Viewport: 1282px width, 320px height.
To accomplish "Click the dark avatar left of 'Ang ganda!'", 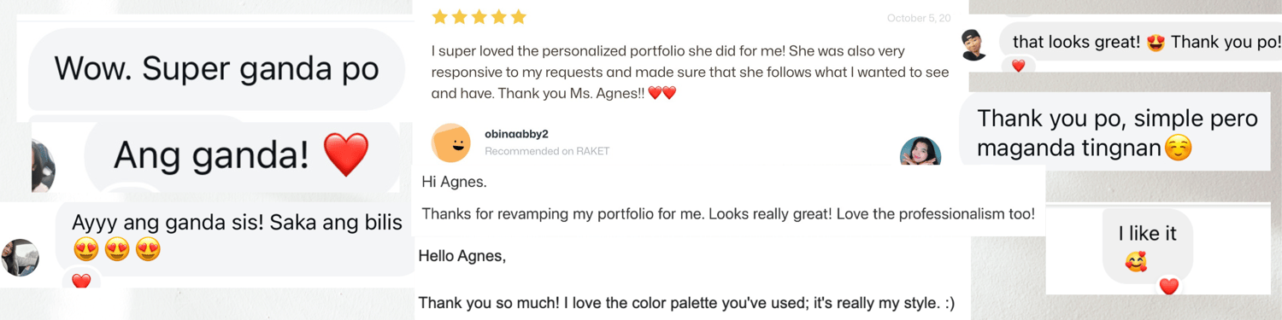I will [x=43, y=165].
